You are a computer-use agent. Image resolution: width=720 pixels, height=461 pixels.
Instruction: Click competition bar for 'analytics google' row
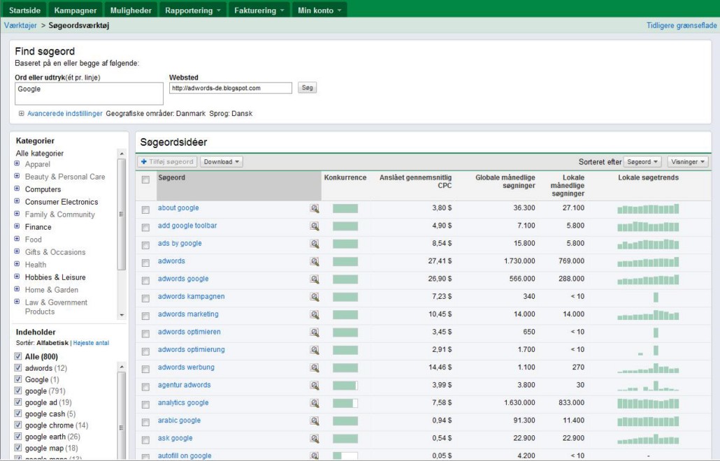tap(345, 403)
